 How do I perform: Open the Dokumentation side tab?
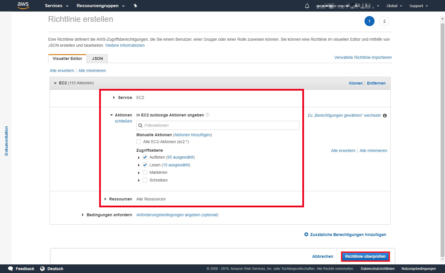point(6,141)
